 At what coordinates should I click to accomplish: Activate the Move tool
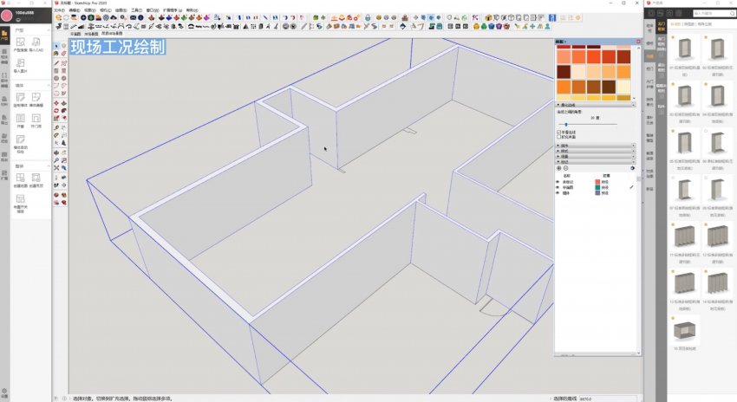[56, 103]
